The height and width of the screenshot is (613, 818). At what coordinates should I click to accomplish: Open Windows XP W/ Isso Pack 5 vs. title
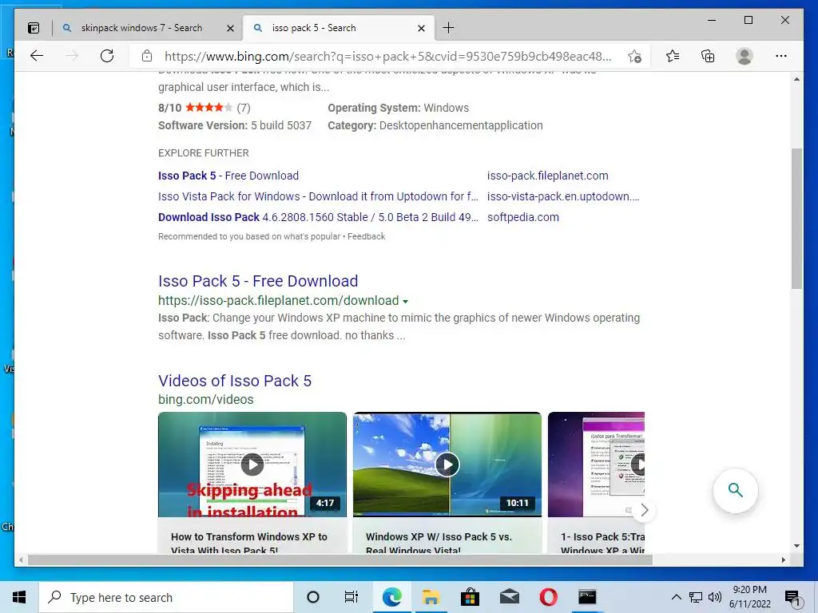click(439, 543)
